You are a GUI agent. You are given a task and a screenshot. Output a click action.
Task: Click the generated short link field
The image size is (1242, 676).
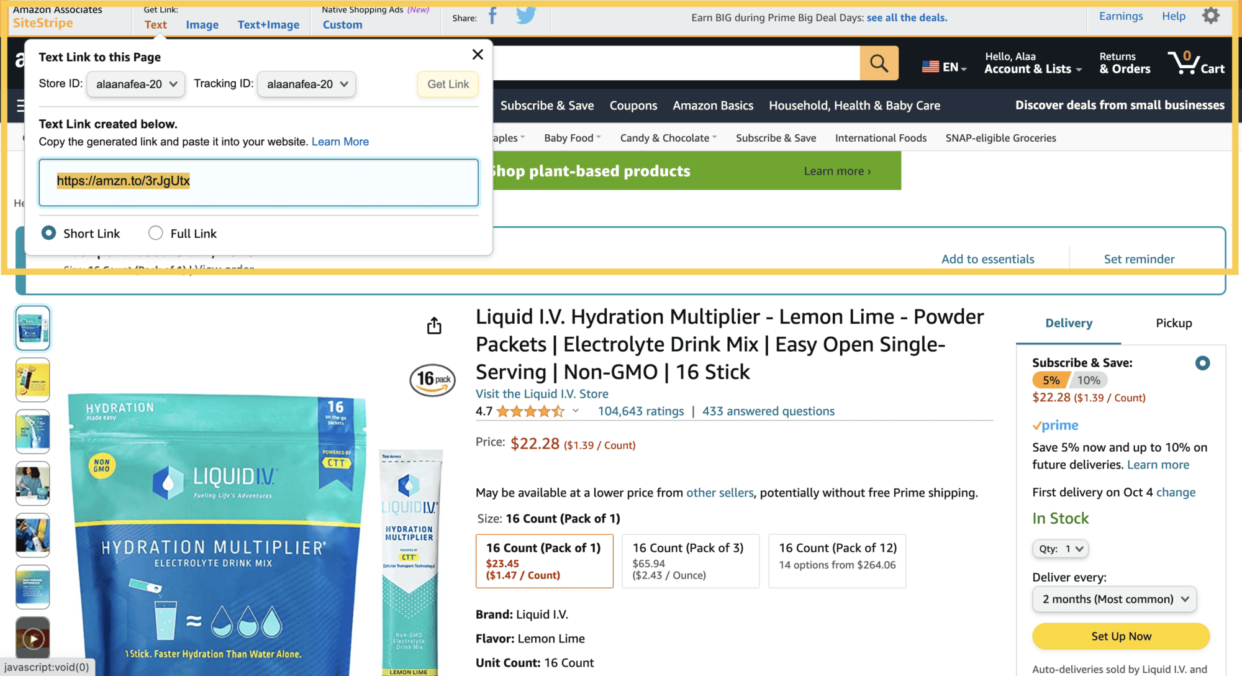tap(258, 182)
